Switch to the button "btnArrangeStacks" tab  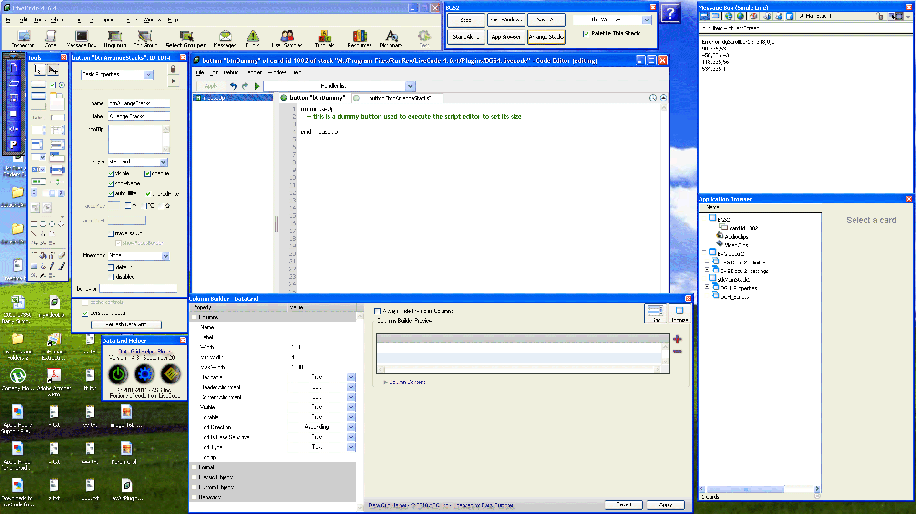(399, 98)
